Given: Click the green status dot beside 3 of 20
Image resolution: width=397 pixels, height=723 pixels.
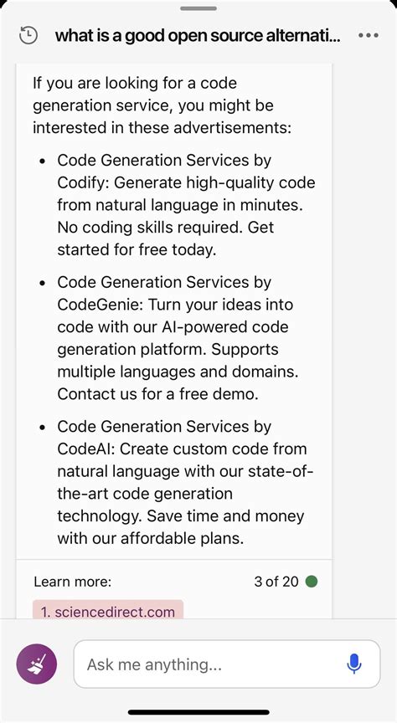Looking at the screenshot, I should pos(312,582).
